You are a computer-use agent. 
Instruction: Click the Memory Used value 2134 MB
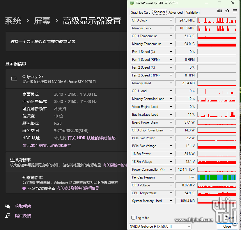point(185,83)
